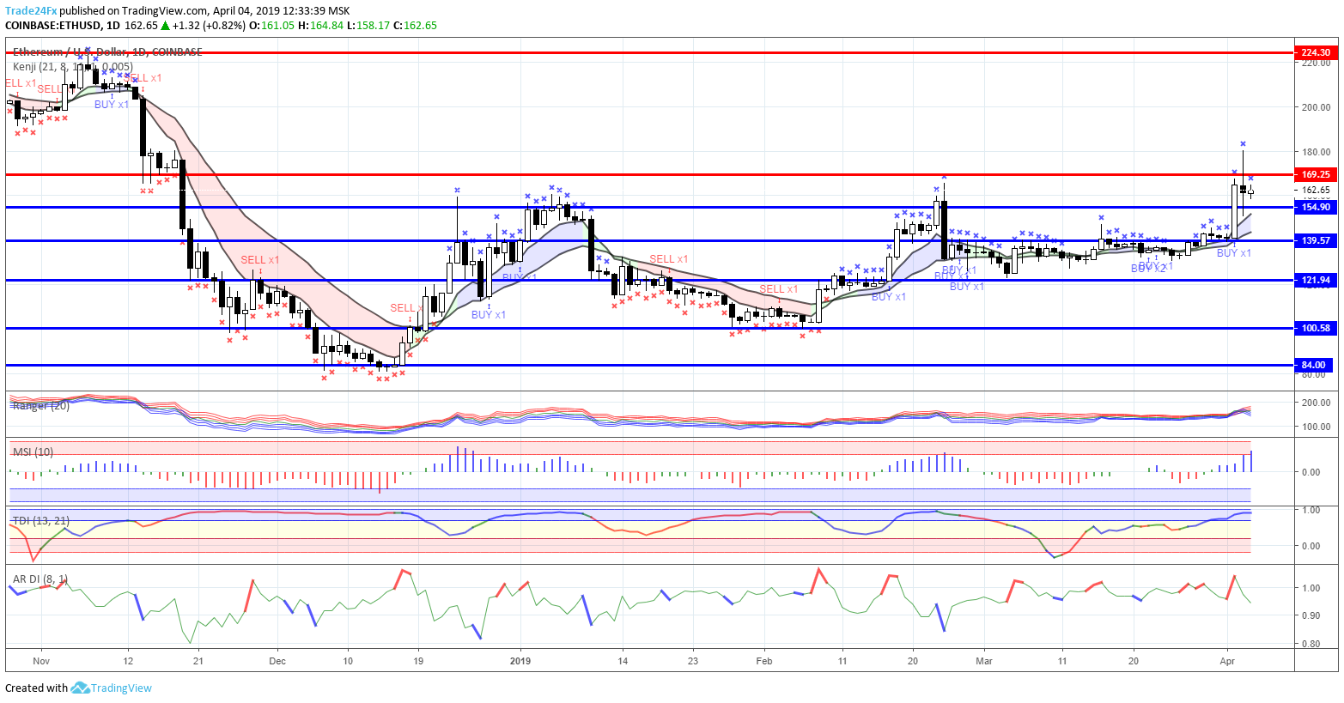Click the 121.94 blue price level tag

(x=1316, y=280)
